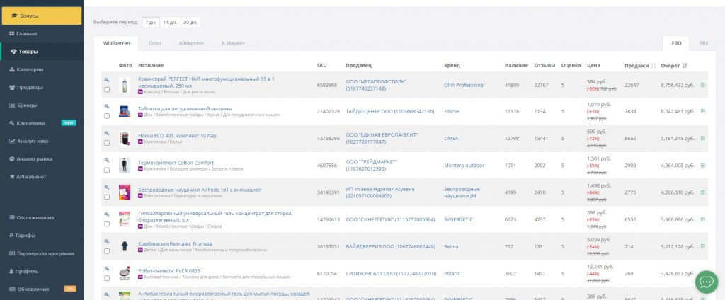The image size is (725, 300).
Task: Expand the Комбинезон Reimatec Tromssa row
Action: pyautogui.click(x=702, y=246)
